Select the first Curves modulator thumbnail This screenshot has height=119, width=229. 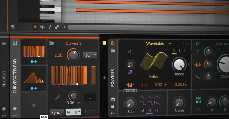34,51
